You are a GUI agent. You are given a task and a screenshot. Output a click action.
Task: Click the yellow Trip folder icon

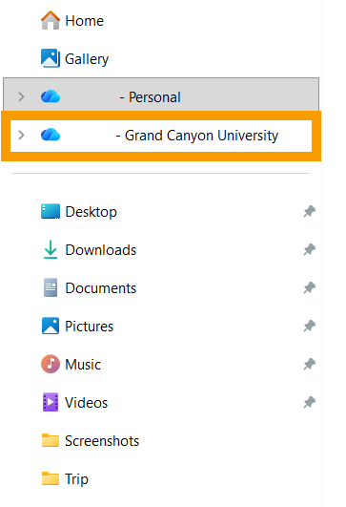(x=51, y=478)
